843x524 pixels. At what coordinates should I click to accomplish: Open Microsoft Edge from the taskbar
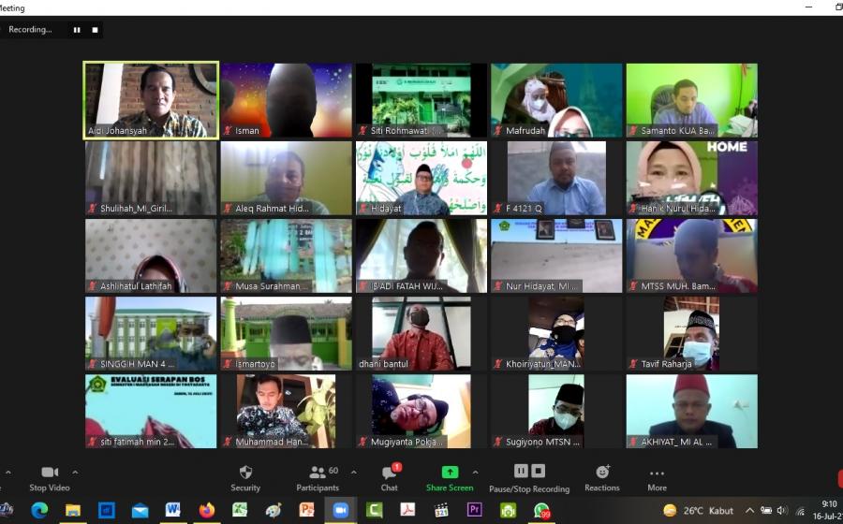click(x=39, y=510)
